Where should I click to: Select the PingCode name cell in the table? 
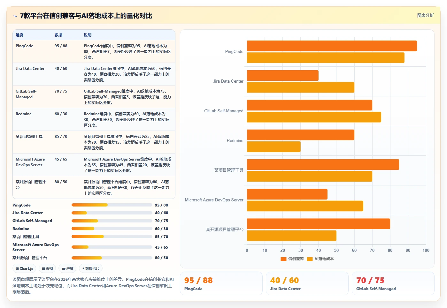click(x=32, y=51)
